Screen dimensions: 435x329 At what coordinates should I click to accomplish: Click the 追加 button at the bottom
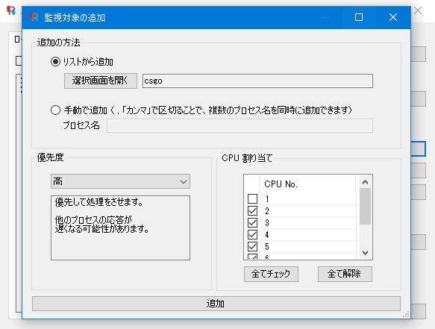click(x=216, y=304)
